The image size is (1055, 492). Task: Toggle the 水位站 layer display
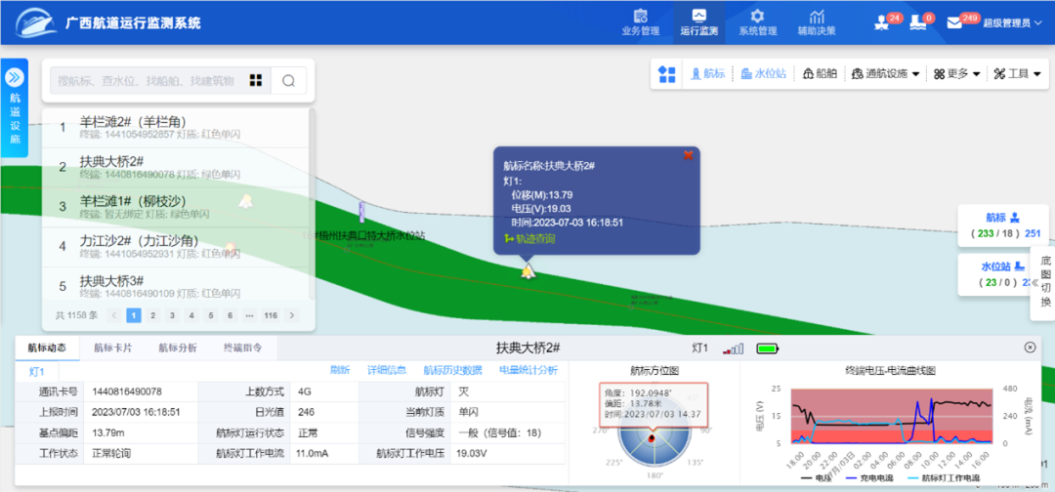tap(764, 74)
